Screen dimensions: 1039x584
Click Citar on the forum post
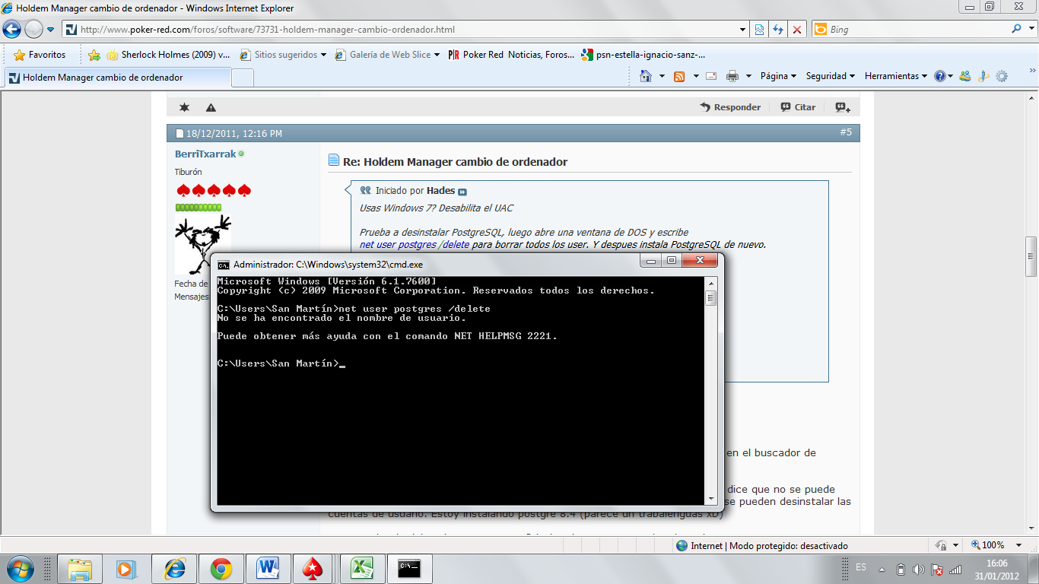point(798,107)
